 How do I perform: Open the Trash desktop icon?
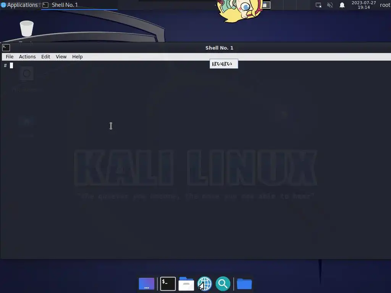click(x=26, y=29)
